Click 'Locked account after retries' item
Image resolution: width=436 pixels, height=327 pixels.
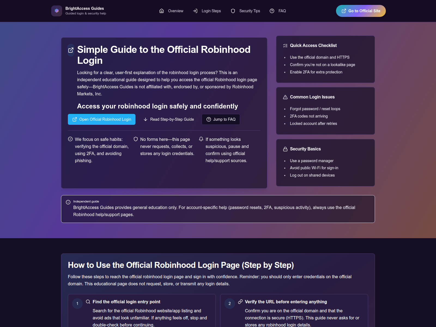point(313,123)
